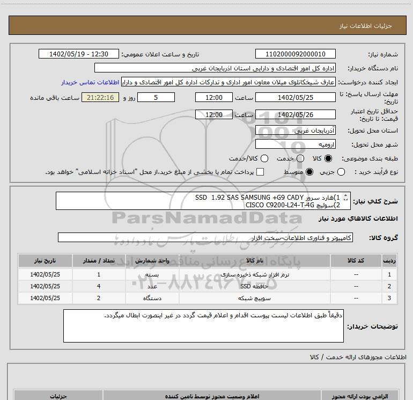Image resolution: width=413 pixels, height=400 pixels.
Task: Click the response deadline hour field 12:00
Action: (x=214, y=98)
